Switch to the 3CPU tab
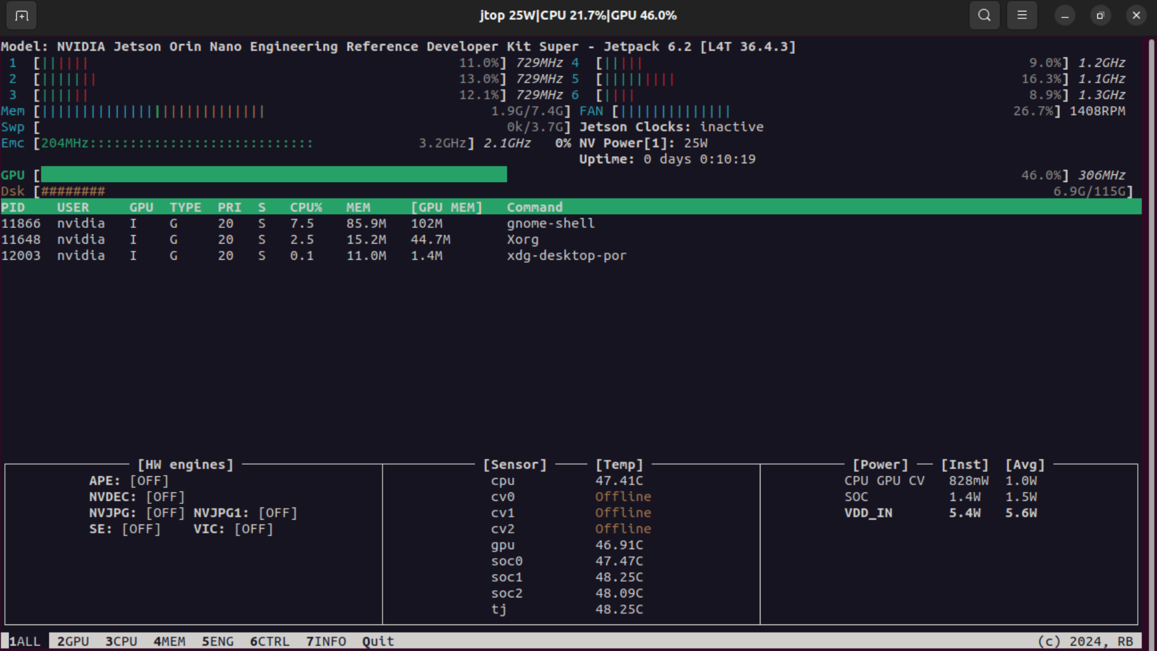The height and width of the screenshot is (651, 1157). 121,641
